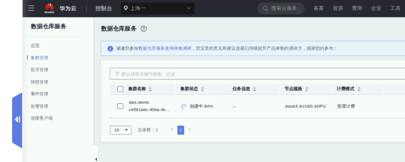Open the dws-demo cluster name

(139, 102)
